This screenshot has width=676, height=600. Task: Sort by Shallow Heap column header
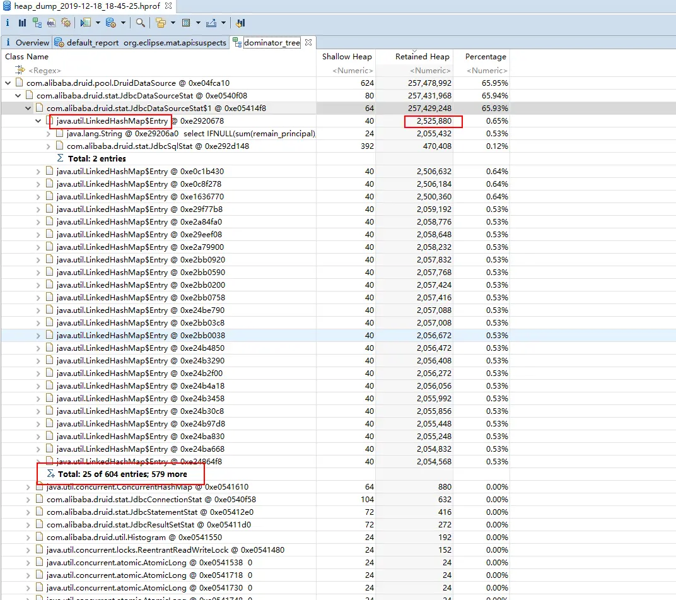pos(347,57)
